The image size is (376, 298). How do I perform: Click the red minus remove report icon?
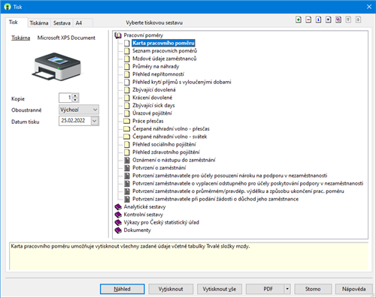(308, 20)
